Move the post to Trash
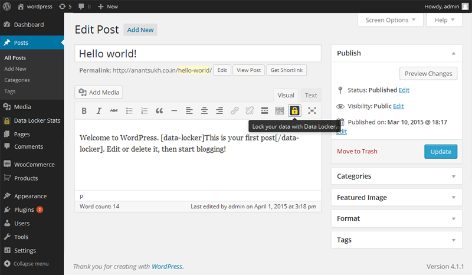The height and width of the screenshot is (275, 472). click(357, 151)
